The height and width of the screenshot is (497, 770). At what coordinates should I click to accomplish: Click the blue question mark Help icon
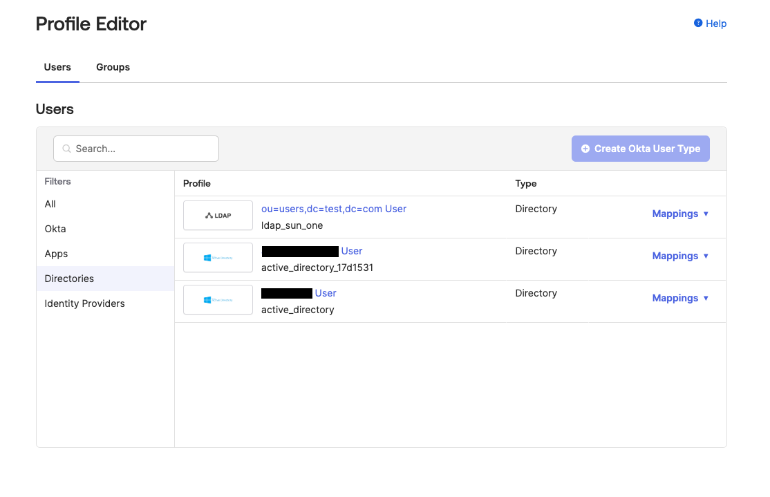(x=697, y=23)
